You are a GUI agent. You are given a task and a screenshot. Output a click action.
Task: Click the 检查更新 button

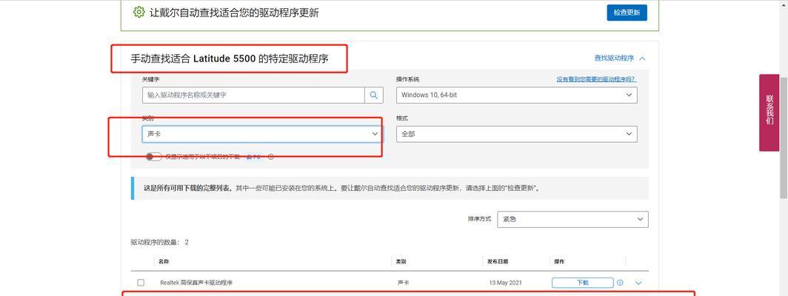pos(627,13)
